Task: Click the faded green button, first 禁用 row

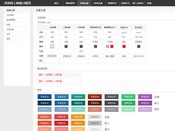Action: (128, 109)
